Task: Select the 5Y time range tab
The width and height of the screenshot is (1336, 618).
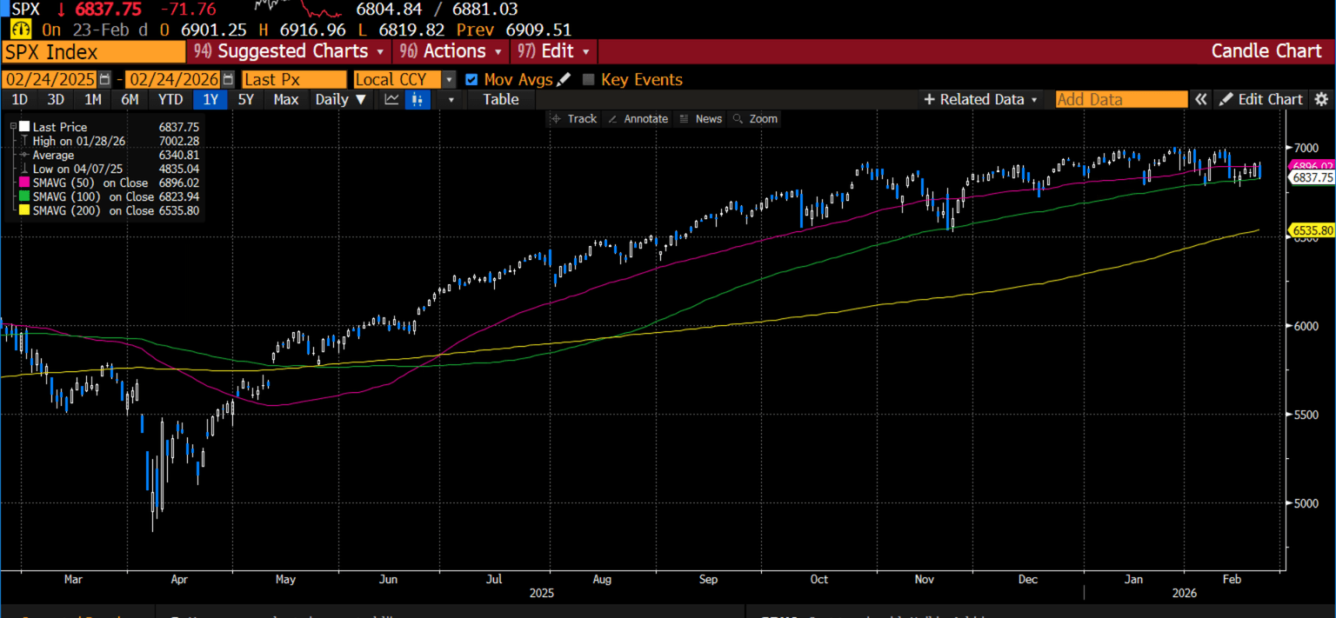Action: pos(246,99)
